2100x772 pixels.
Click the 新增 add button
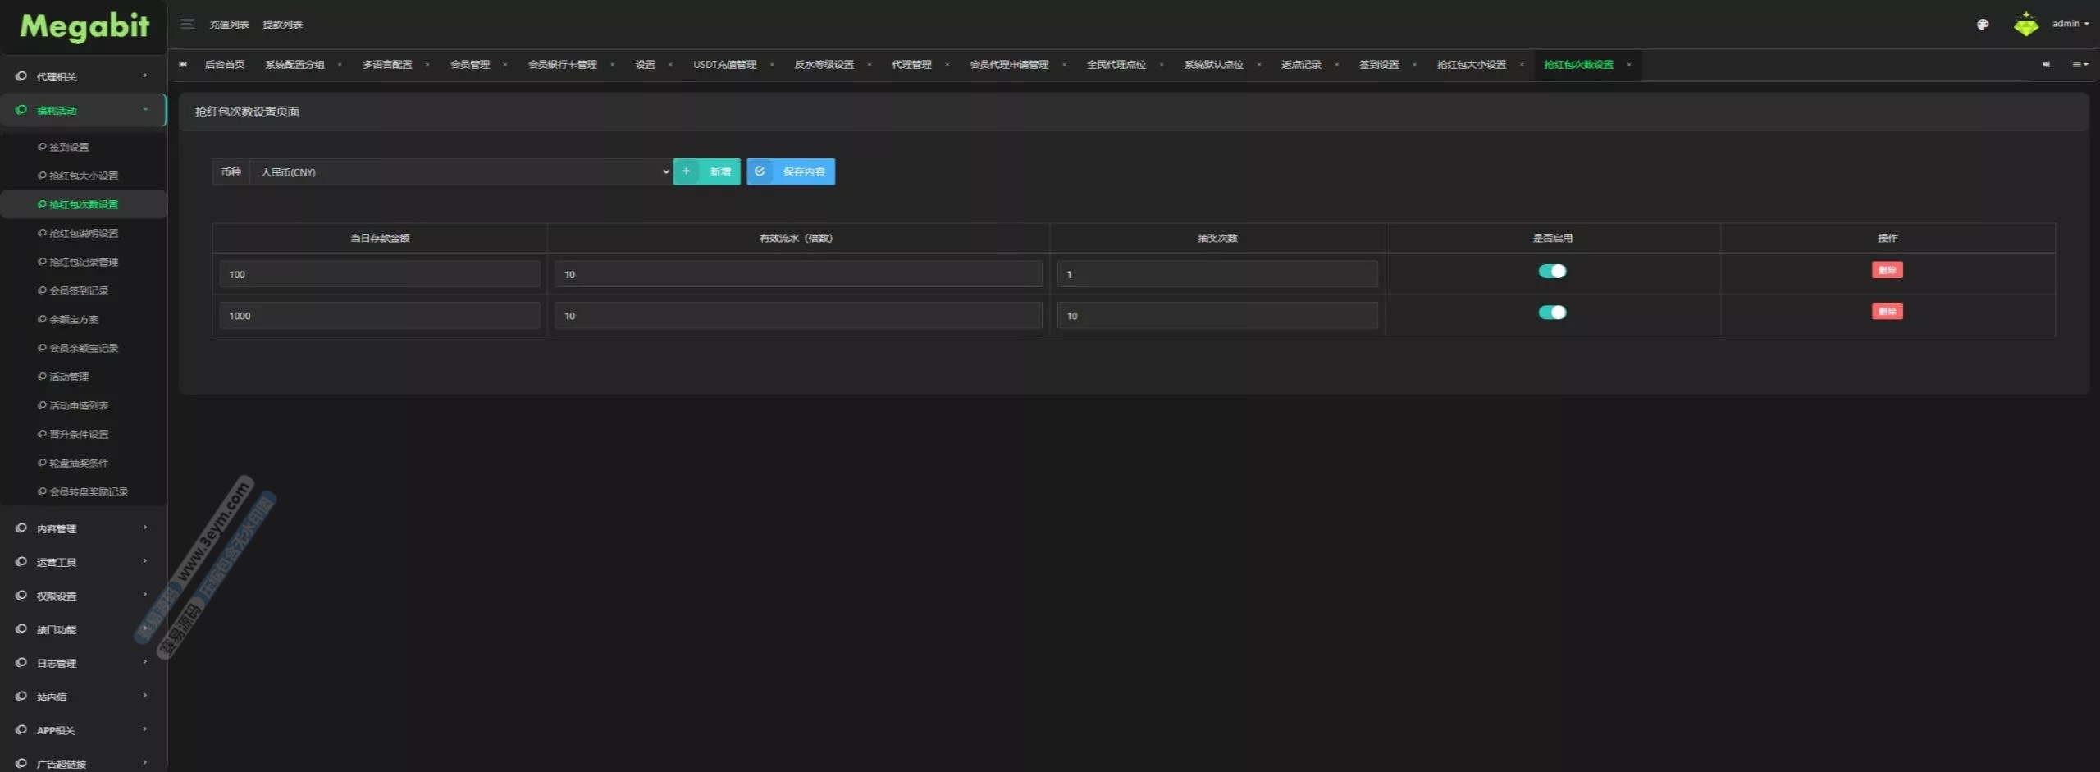[706, 171]
